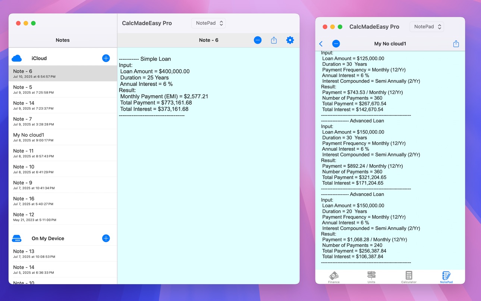The image size is (481, 301).
Task: Click the Simple Loan heading line
Action: pos(145,59)
